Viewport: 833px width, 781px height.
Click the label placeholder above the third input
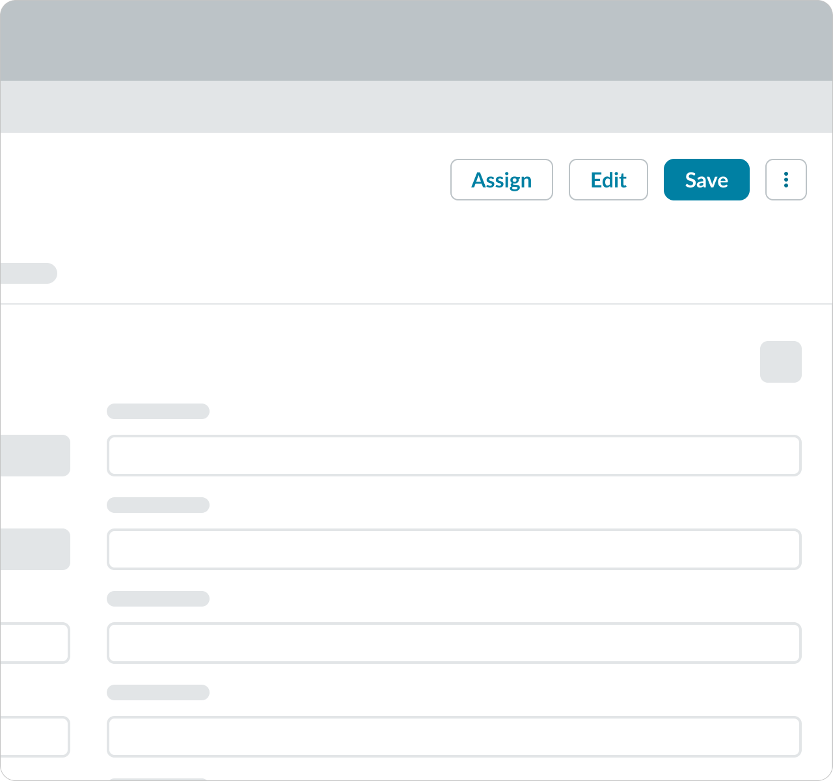coord(158,599)
